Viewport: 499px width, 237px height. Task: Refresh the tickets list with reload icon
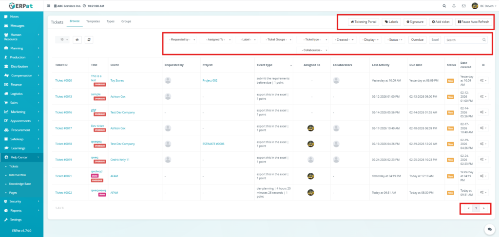coord(89,40)
